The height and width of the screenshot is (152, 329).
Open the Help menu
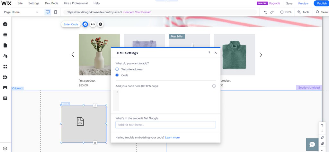tap(96, 3)
